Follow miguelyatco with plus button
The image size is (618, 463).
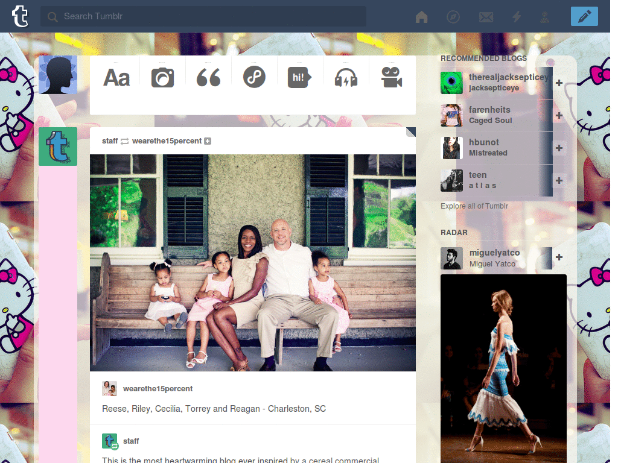(x=559, y=257)
